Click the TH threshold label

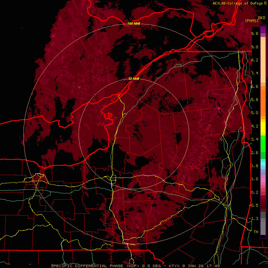click(x=256, y=232)
